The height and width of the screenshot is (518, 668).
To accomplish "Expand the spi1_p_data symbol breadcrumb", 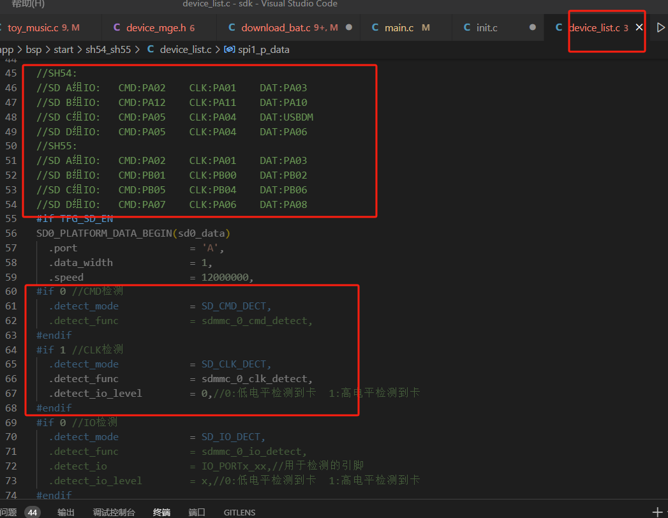I will pos(257,49).
